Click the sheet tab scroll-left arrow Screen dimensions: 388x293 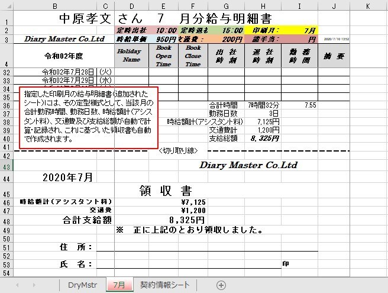point(17,285)
